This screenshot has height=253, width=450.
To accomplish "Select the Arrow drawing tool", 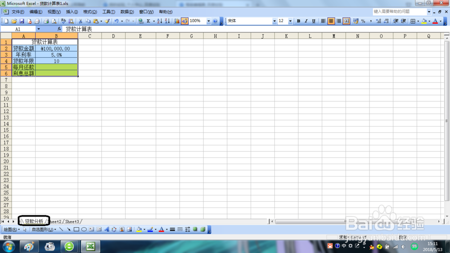I will [68, 230].
